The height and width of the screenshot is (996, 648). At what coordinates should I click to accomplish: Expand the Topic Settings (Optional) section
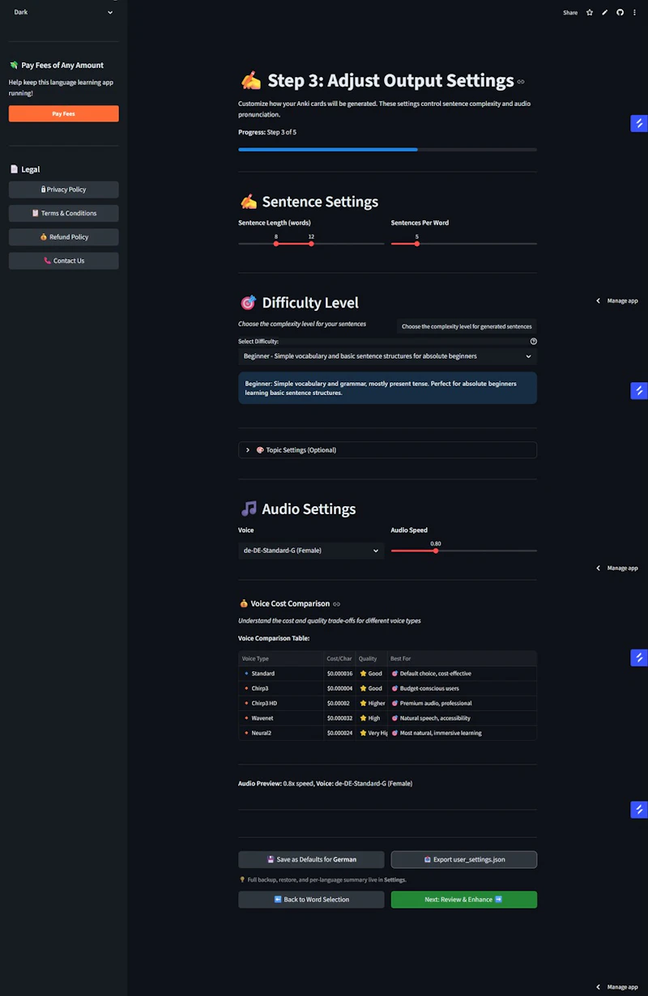point(387,450)
